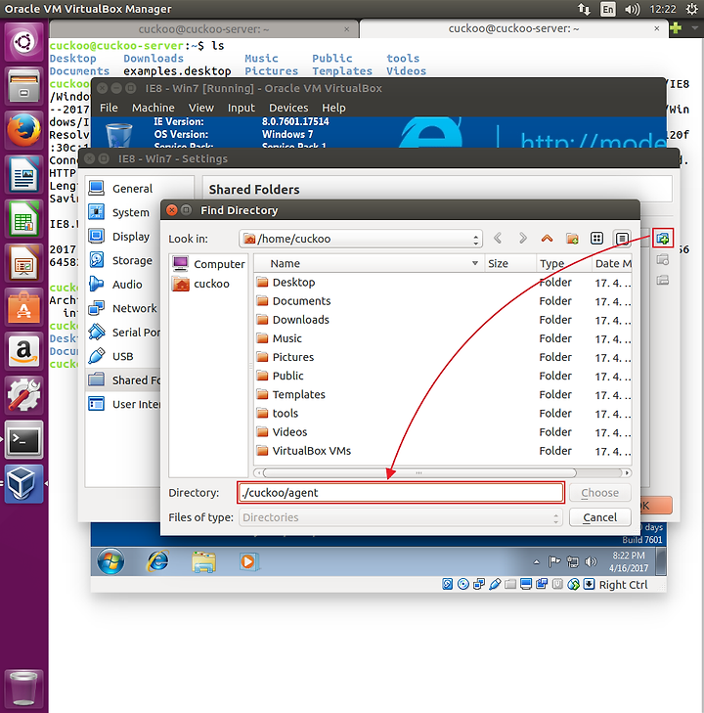
Task: Open Ubuntu Software Center icon
Action: 23,308
